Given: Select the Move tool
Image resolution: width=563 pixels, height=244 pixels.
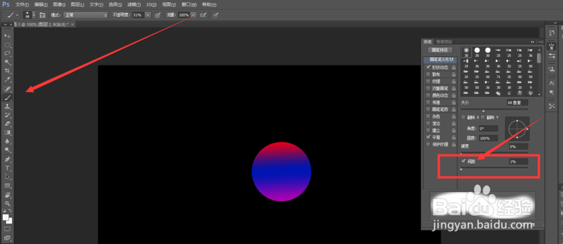Looking at the screenshot, I should tap(7, 36).
